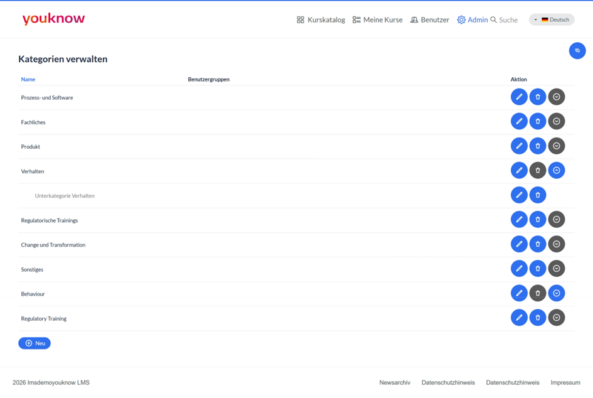Edit the Regulatorische Trainings category
This screenshot has width=593, height=398.
click(x=519, y=220)
